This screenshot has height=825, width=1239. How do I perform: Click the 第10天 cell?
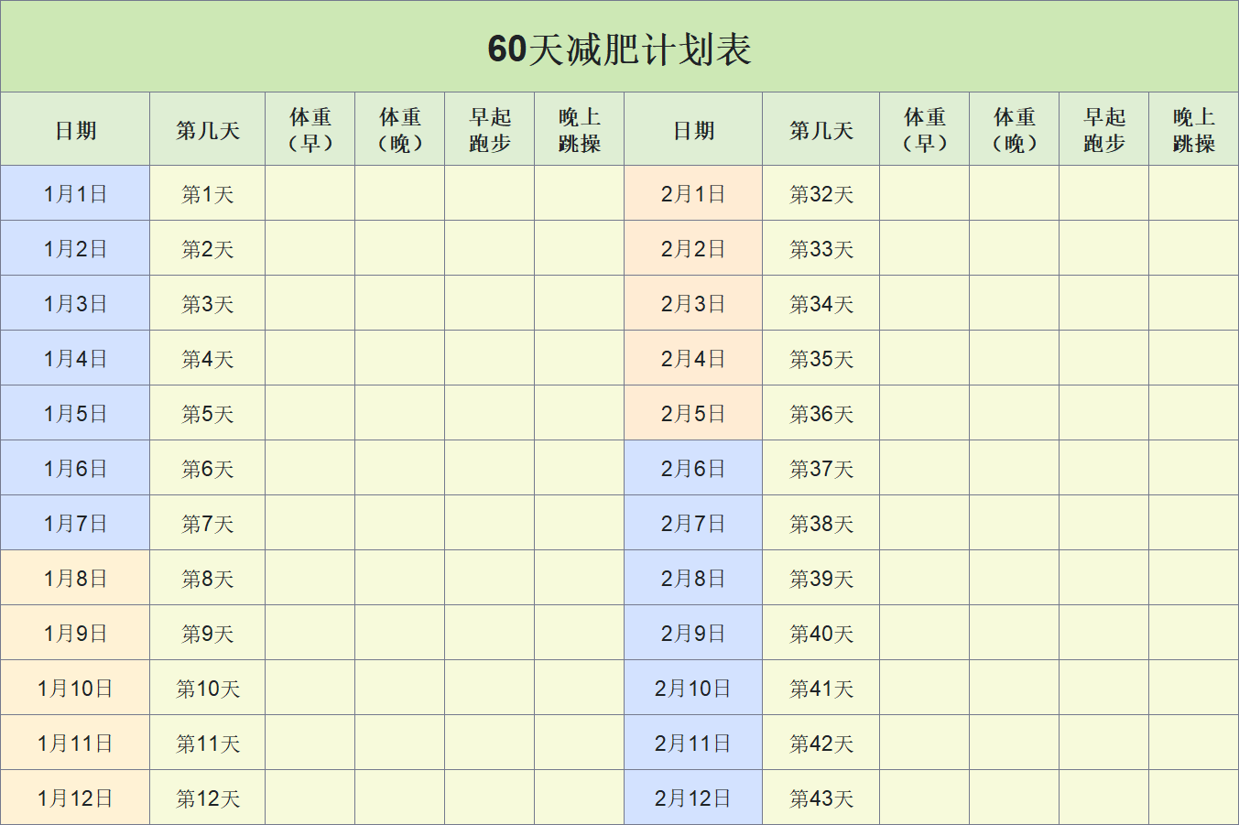click(207, 688)
